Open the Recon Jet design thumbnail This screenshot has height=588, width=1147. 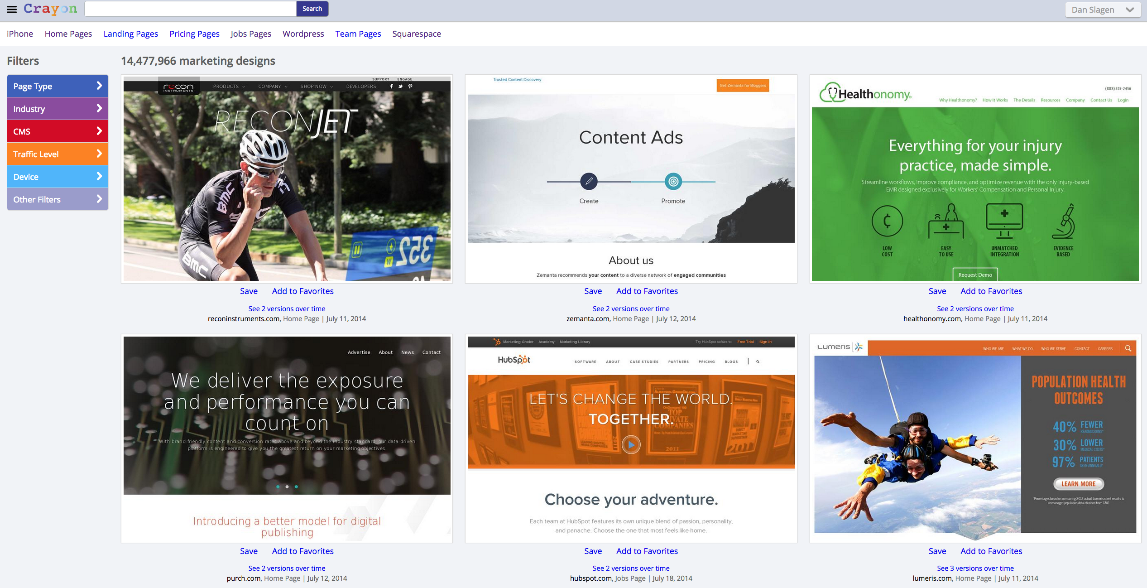click(287, 179)
